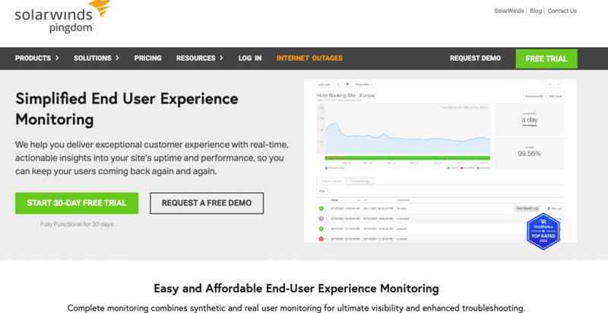Toggle Uptime legend marker
Screen dimensions: 608x313
[x=449, y=168]
